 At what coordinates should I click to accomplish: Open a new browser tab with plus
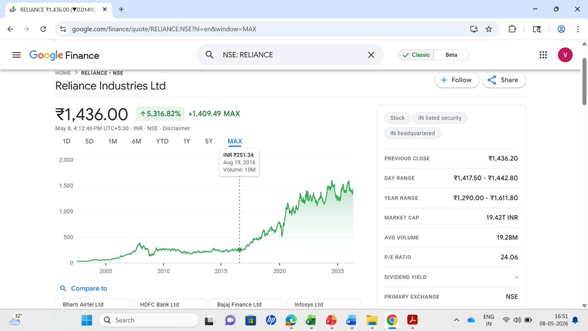pos(121,9)
